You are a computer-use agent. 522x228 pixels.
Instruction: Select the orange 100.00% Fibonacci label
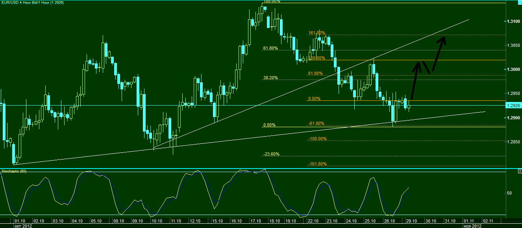point(317,58)
